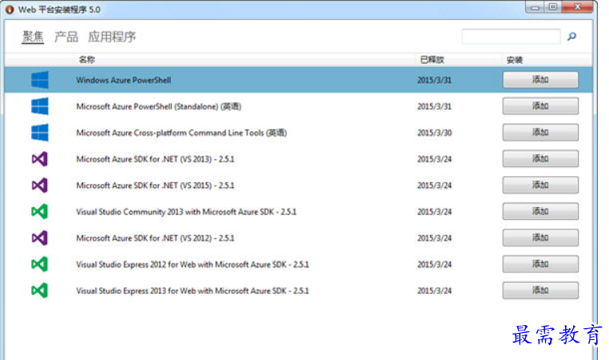The height and width of the screenshot is (360, 609).
Task: Click the Visual Studio Express 2013 for Web icon
Action: 40,291
